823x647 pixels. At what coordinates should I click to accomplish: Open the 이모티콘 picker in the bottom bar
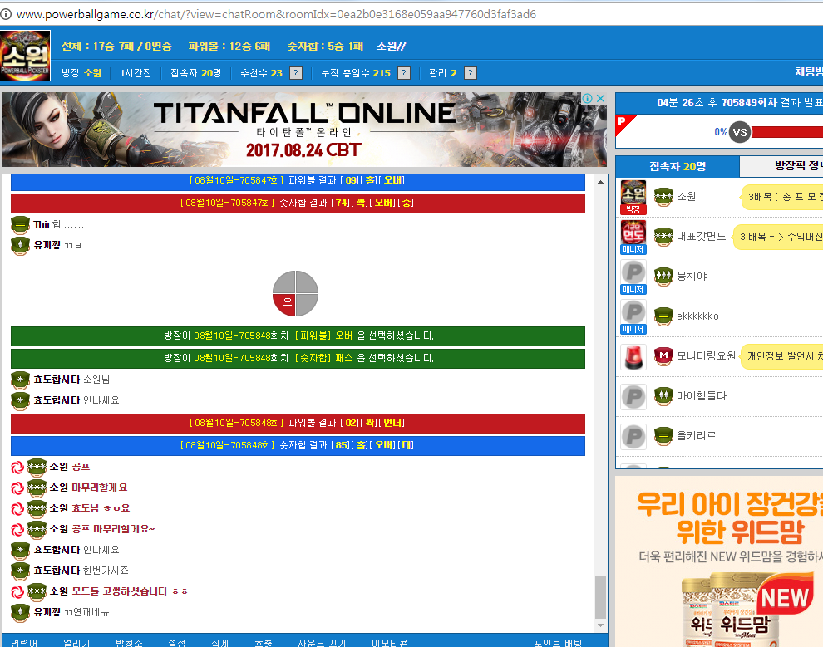pyautogui.click(x=389, y=642)
